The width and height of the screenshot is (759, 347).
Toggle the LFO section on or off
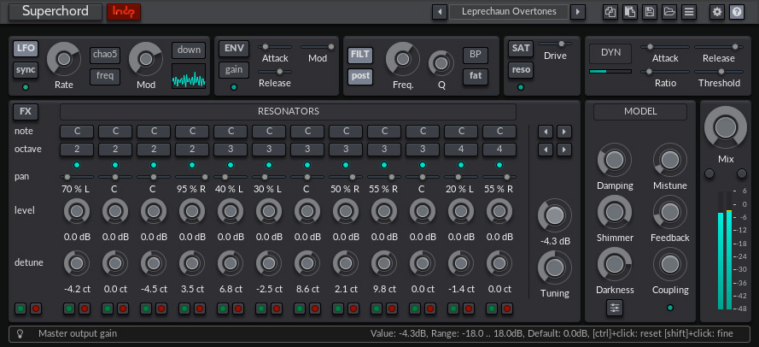click(26, 48)
